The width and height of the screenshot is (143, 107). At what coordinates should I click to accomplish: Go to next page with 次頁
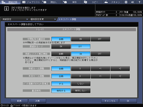coord(37,101)
